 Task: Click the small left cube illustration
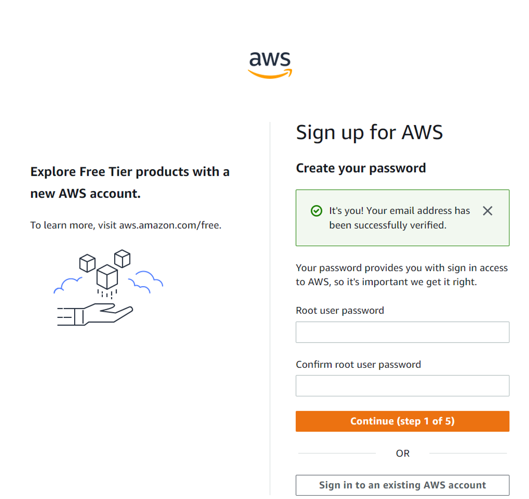pos(87,262)
